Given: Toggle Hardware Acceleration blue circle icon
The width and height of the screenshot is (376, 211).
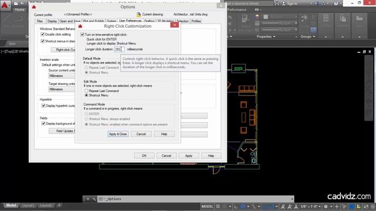Looking at the screenshot, I should pyautogui.click(x=352, y=206).
